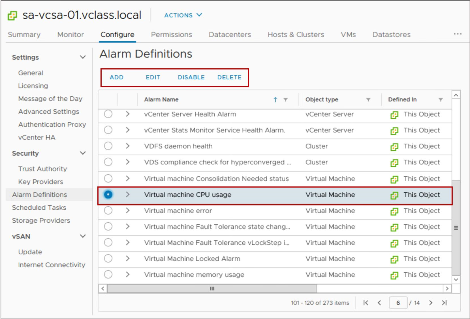Viewport: 470px width, 319px height.
Task: Open the ACTIONS dropdown menu
Action: [x=183, y=15]
